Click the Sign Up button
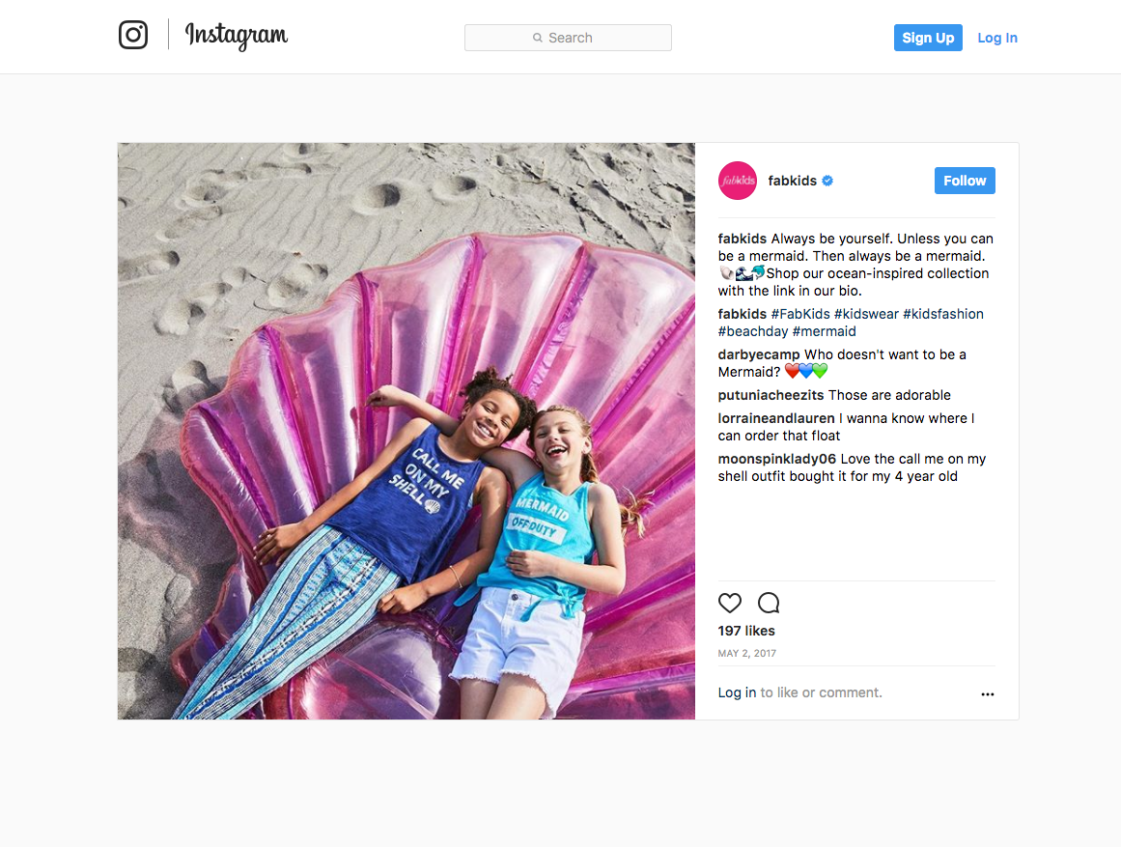This screenshot has width=1121, height=847. [928, 38]
